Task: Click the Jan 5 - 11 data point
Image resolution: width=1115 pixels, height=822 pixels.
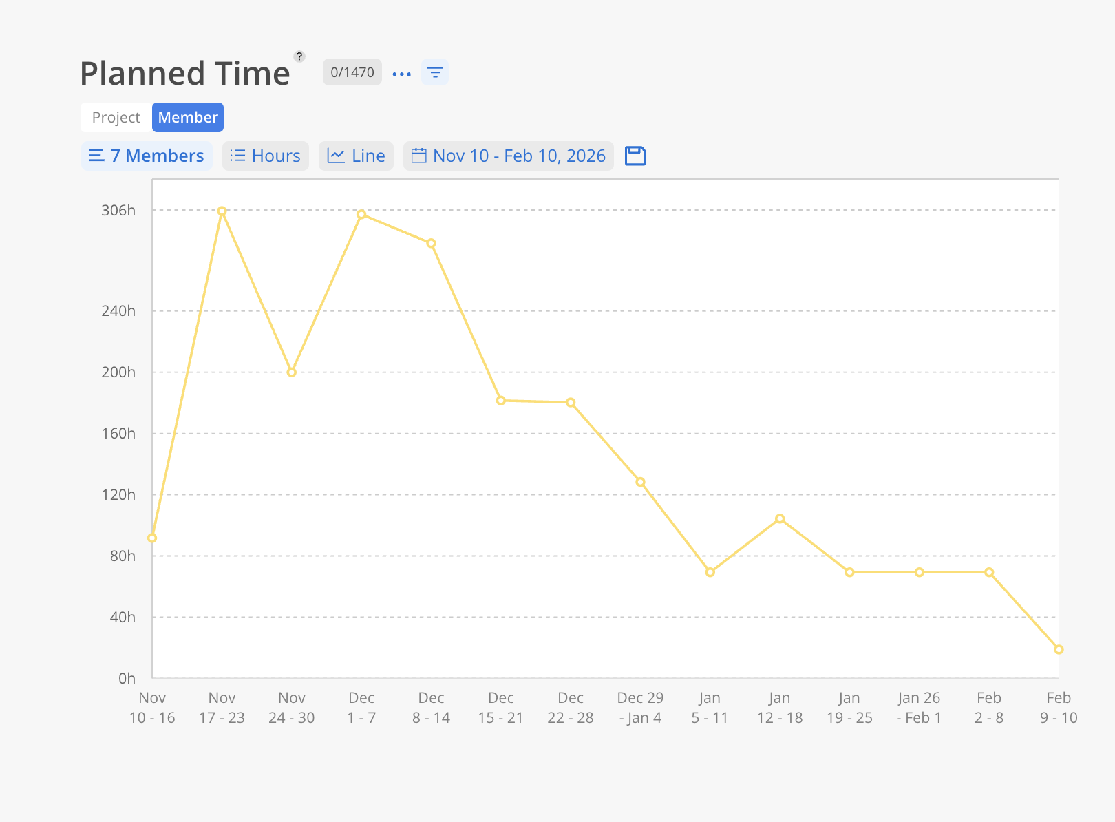Action: click(710, 572)
